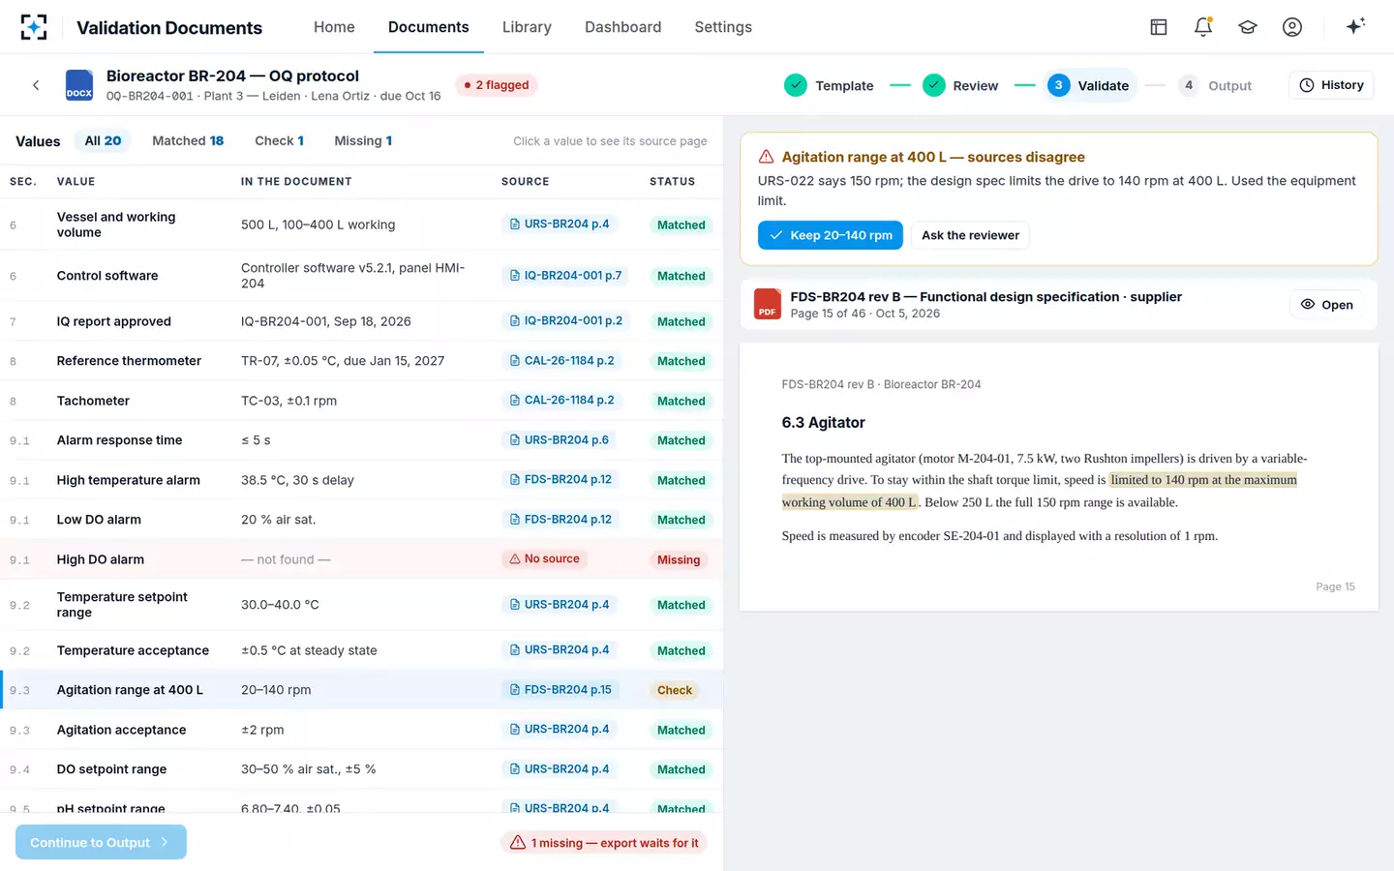This screenshot has width=1394, height=871.
Task: Open source FDS-BR204 p.12 for Low DO alarm
Action: 561,519
